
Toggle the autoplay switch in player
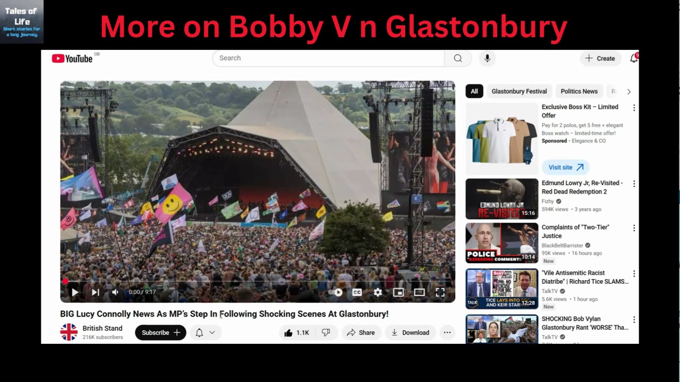[x=336, y=292]
